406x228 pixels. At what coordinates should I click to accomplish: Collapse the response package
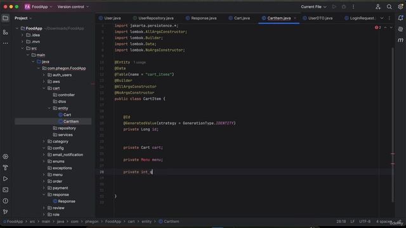click(x=44, y=194)
